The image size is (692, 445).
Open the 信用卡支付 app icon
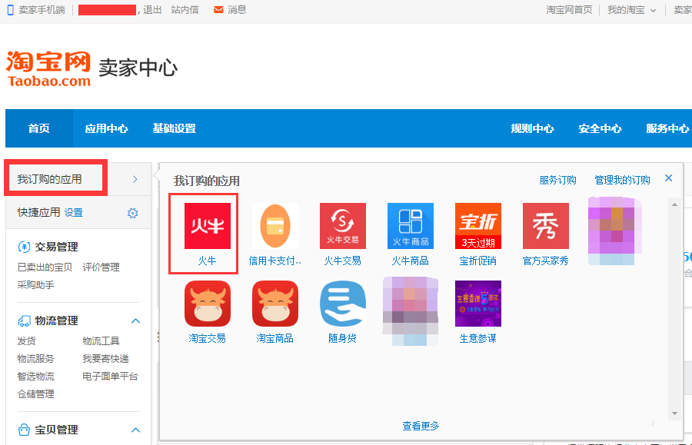coord(274,227)
